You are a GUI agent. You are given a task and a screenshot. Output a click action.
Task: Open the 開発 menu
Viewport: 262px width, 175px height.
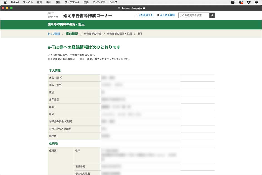click(x=86, y=3)
